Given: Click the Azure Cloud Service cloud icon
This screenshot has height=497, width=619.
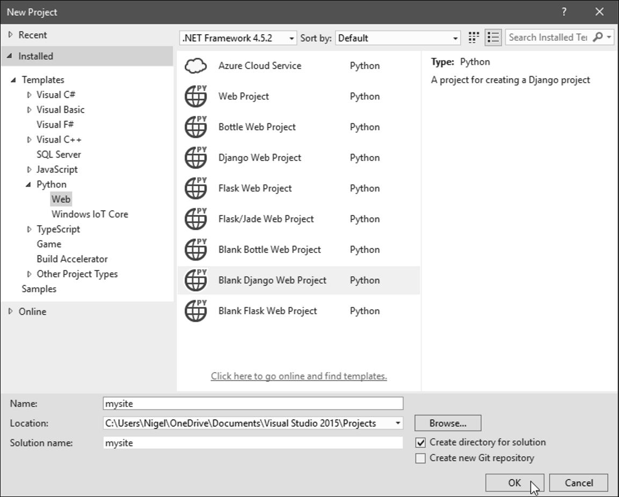Looking at the screenshot, I should pos(195,66).
